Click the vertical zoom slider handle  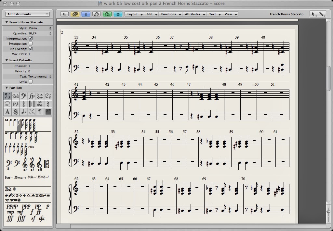328,212
